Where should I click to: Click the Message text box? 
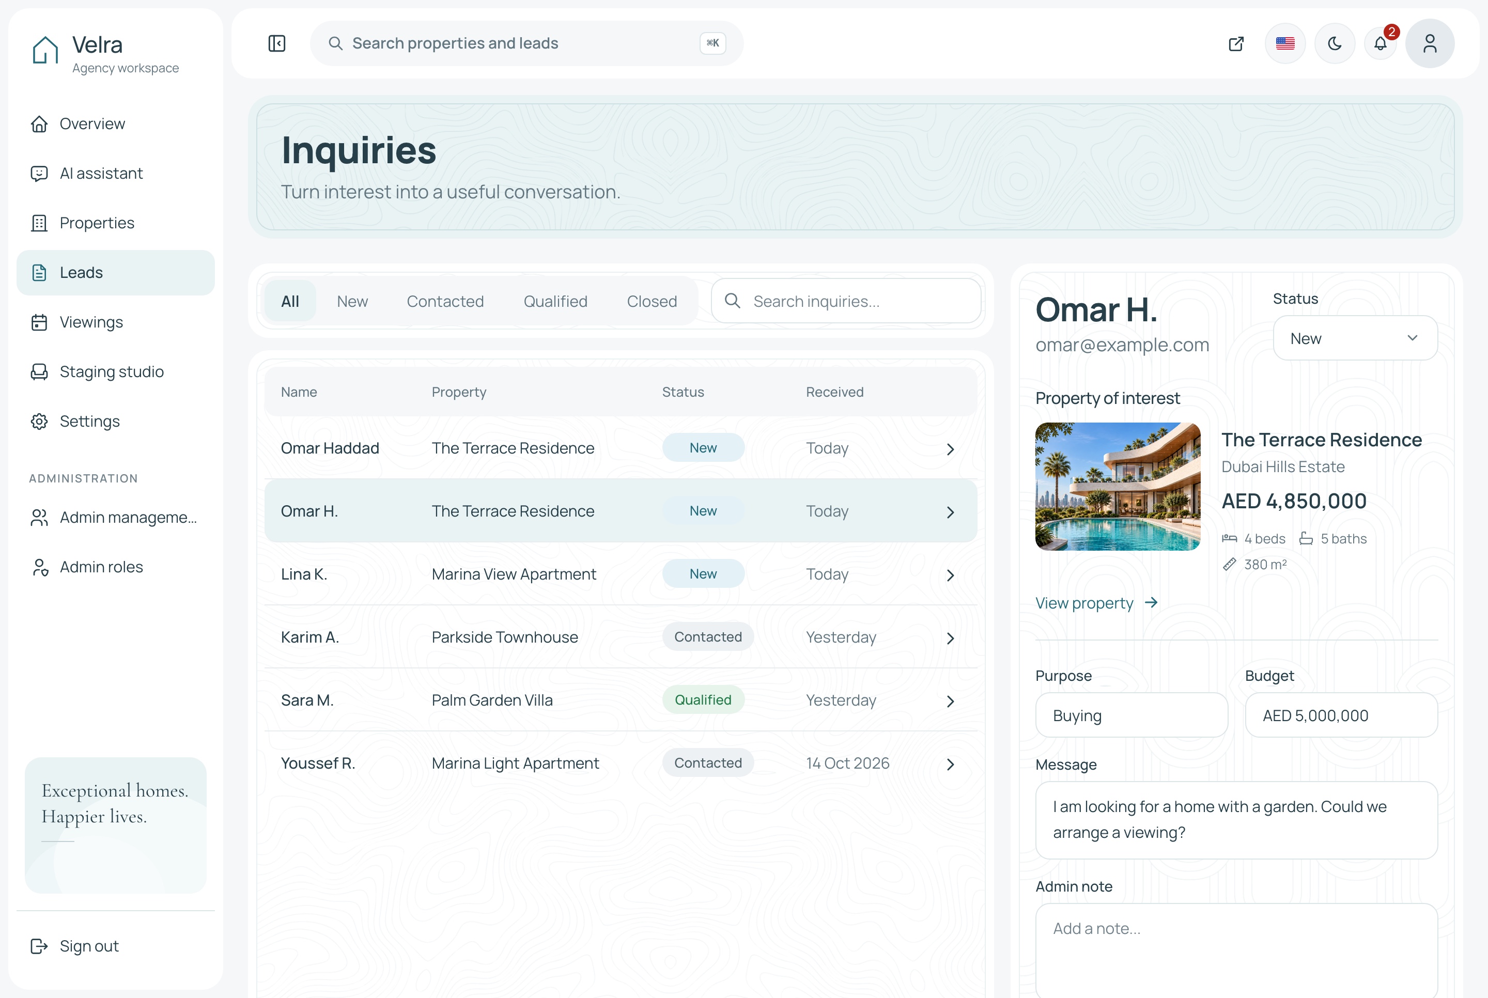(1236, 820)
